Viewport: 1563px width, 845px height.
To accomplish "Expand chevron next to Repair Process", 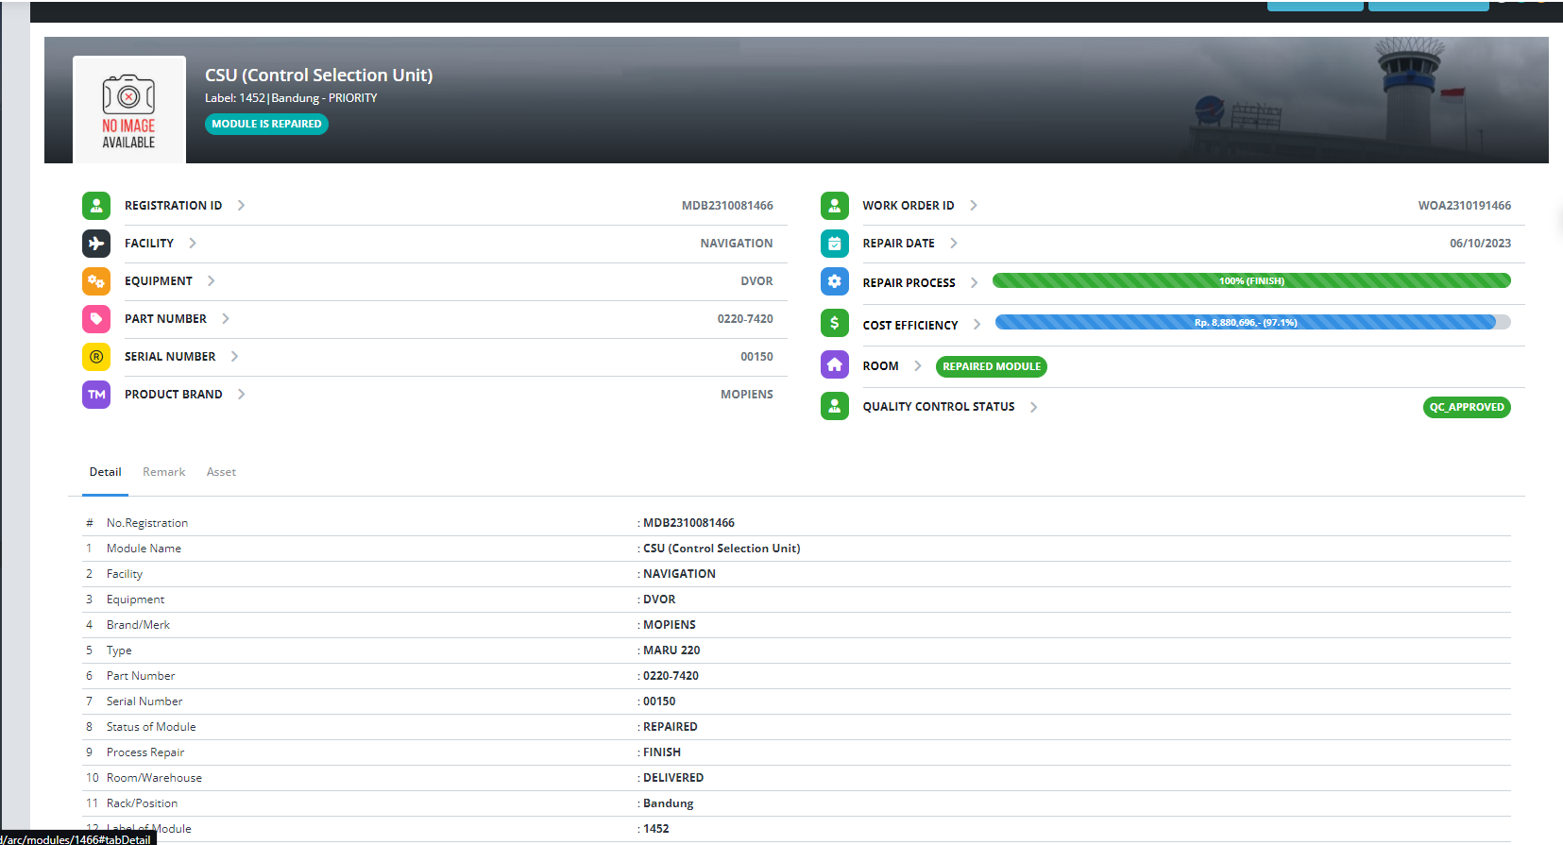I will [x=975, y=283].
